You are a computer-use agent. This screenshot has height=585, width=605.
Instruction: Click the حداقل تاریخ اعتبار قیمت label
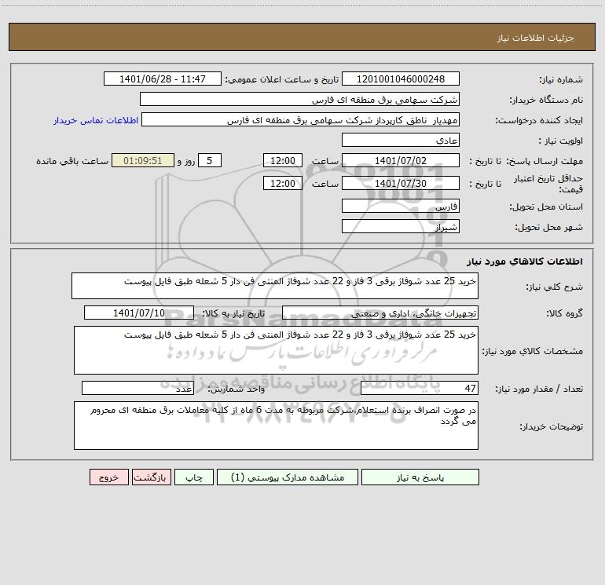click(548, 184)
